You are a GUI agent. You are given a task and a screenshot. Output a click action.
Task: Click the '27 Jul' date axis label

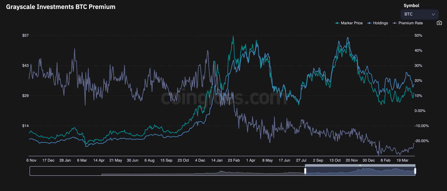point(301,160)
